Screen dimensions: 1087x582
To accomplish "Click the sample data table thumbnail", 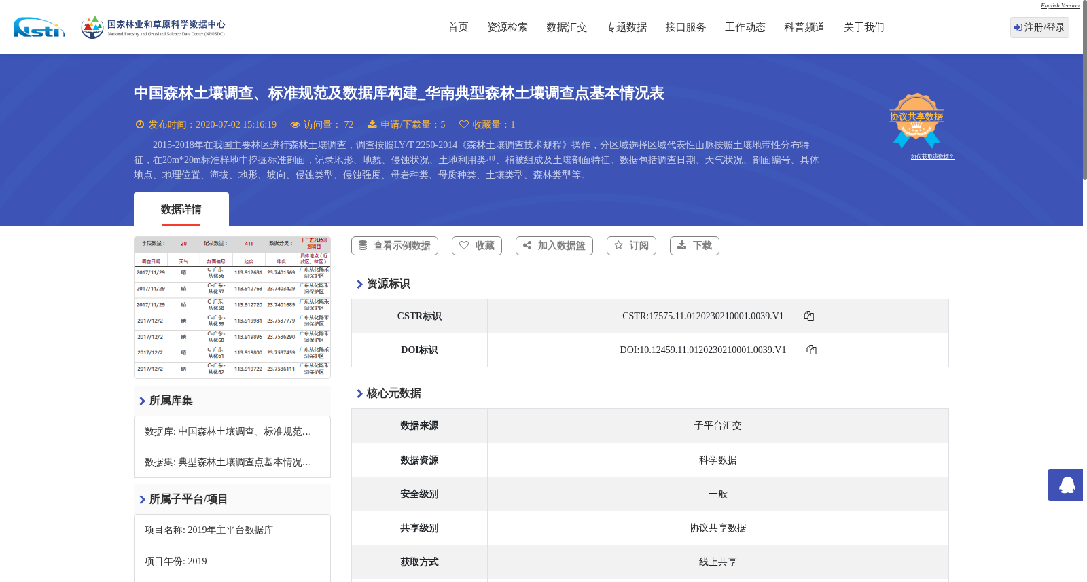I will 232,308.
